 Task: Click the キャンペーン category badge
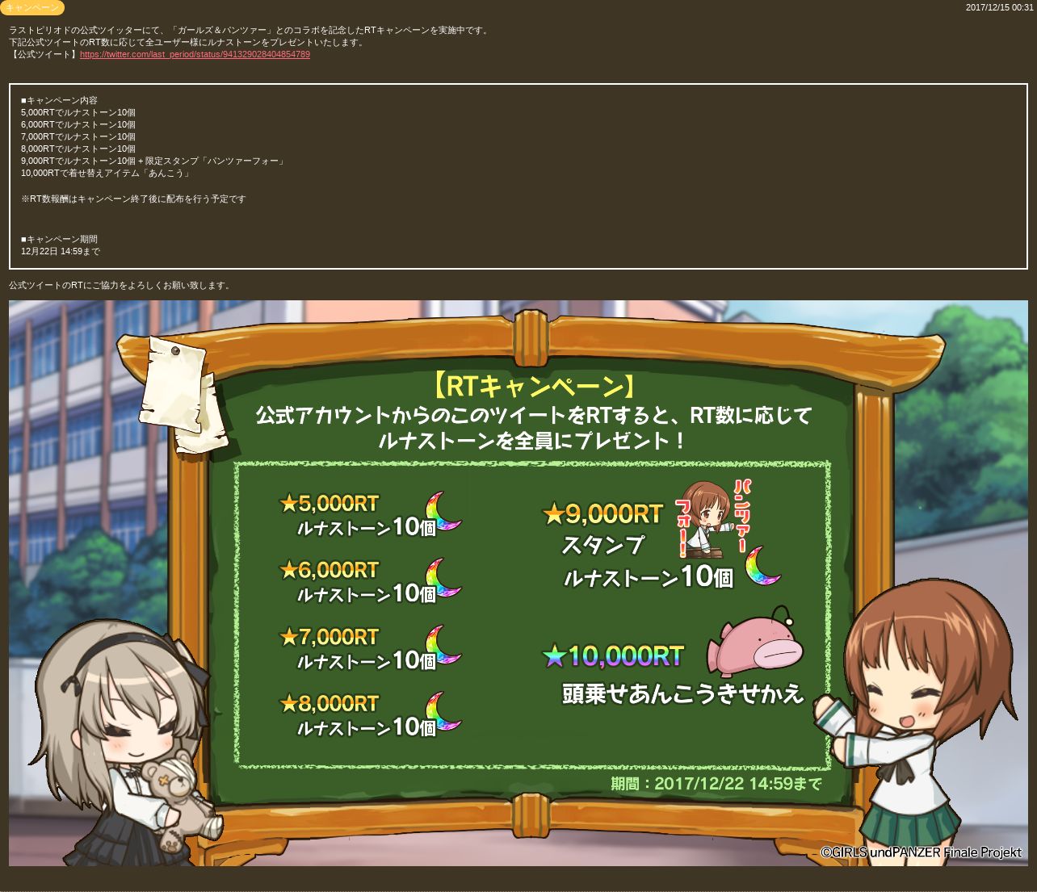pos(31,8)
